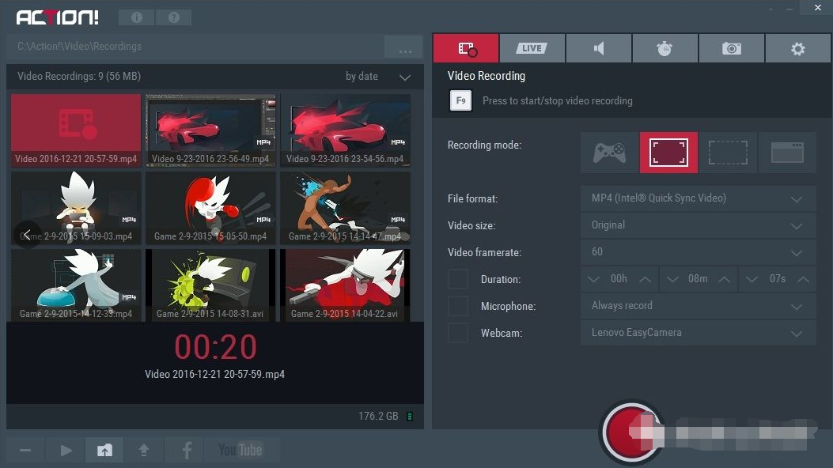Open the benchmark stopwatch tab
Screen dimensions: 833x468
[665, 48]
